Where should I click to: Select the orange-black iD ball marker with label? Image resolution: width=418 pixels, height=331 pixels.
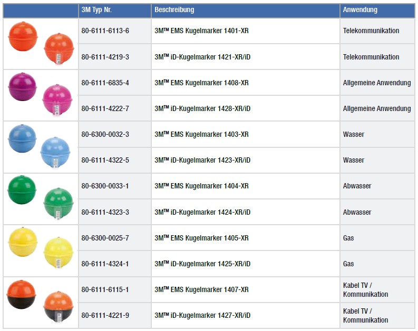57,306
